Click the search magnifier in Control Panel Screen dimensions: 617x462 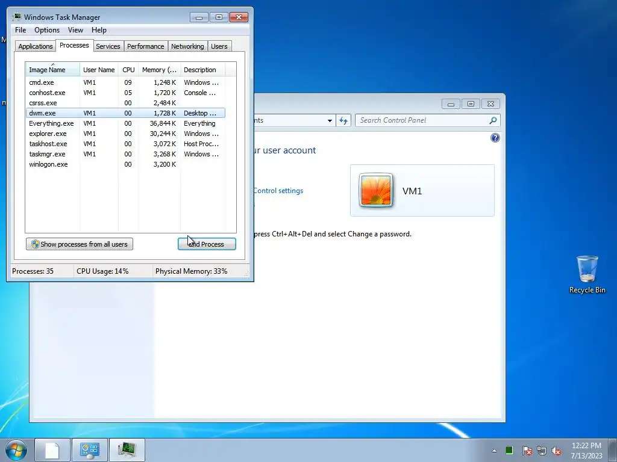[x=493, y=120]
